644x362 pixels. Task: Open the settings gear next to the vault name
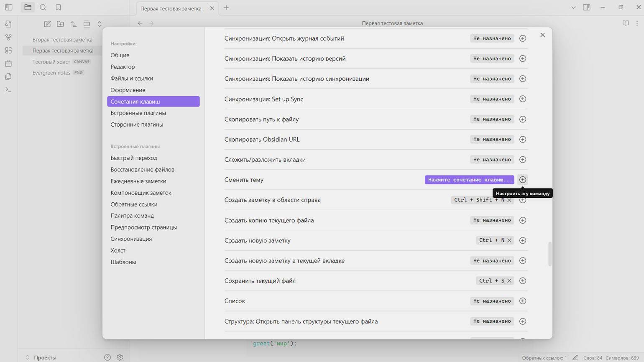(120, 357)
